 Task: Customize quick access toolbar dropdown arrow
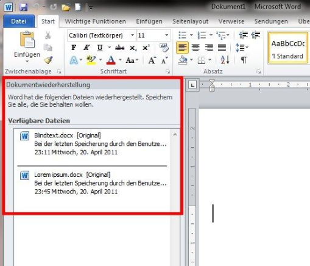click(91, 8)
